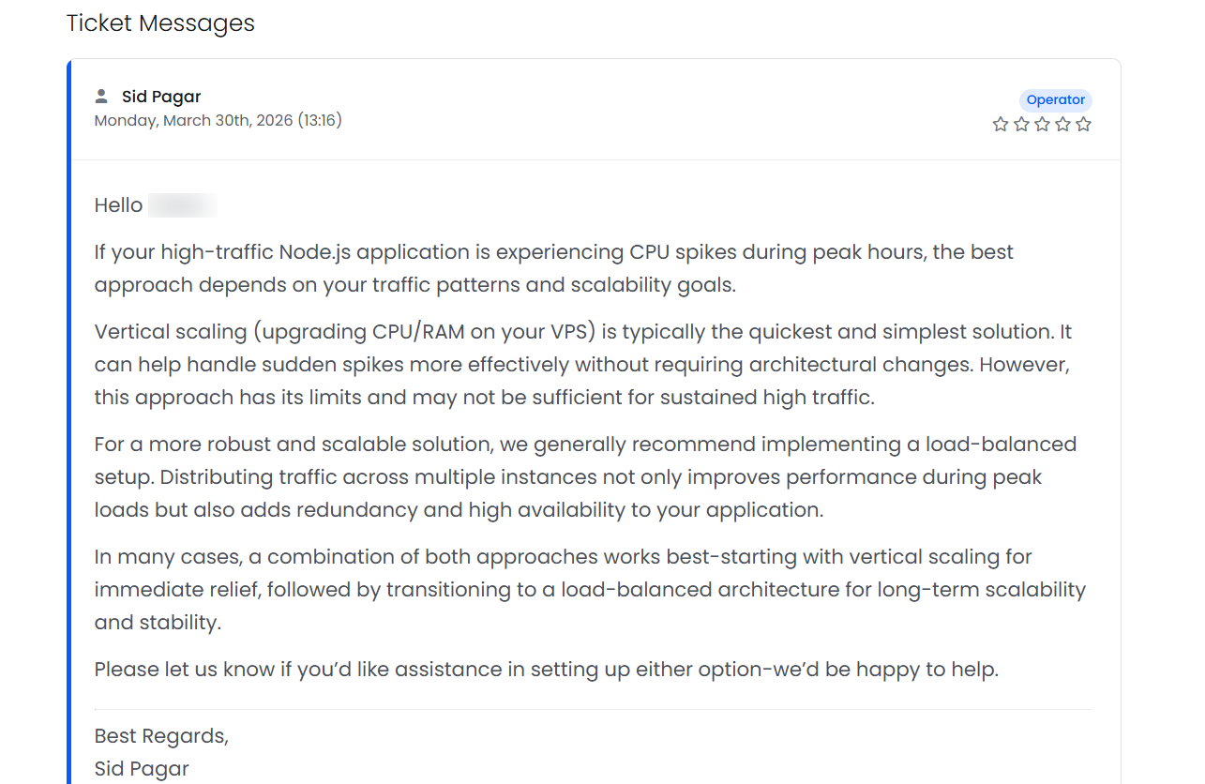This screenshot has height=784, width=1205.
Task: Open the Sid Pagar author name
Action: 161,97
